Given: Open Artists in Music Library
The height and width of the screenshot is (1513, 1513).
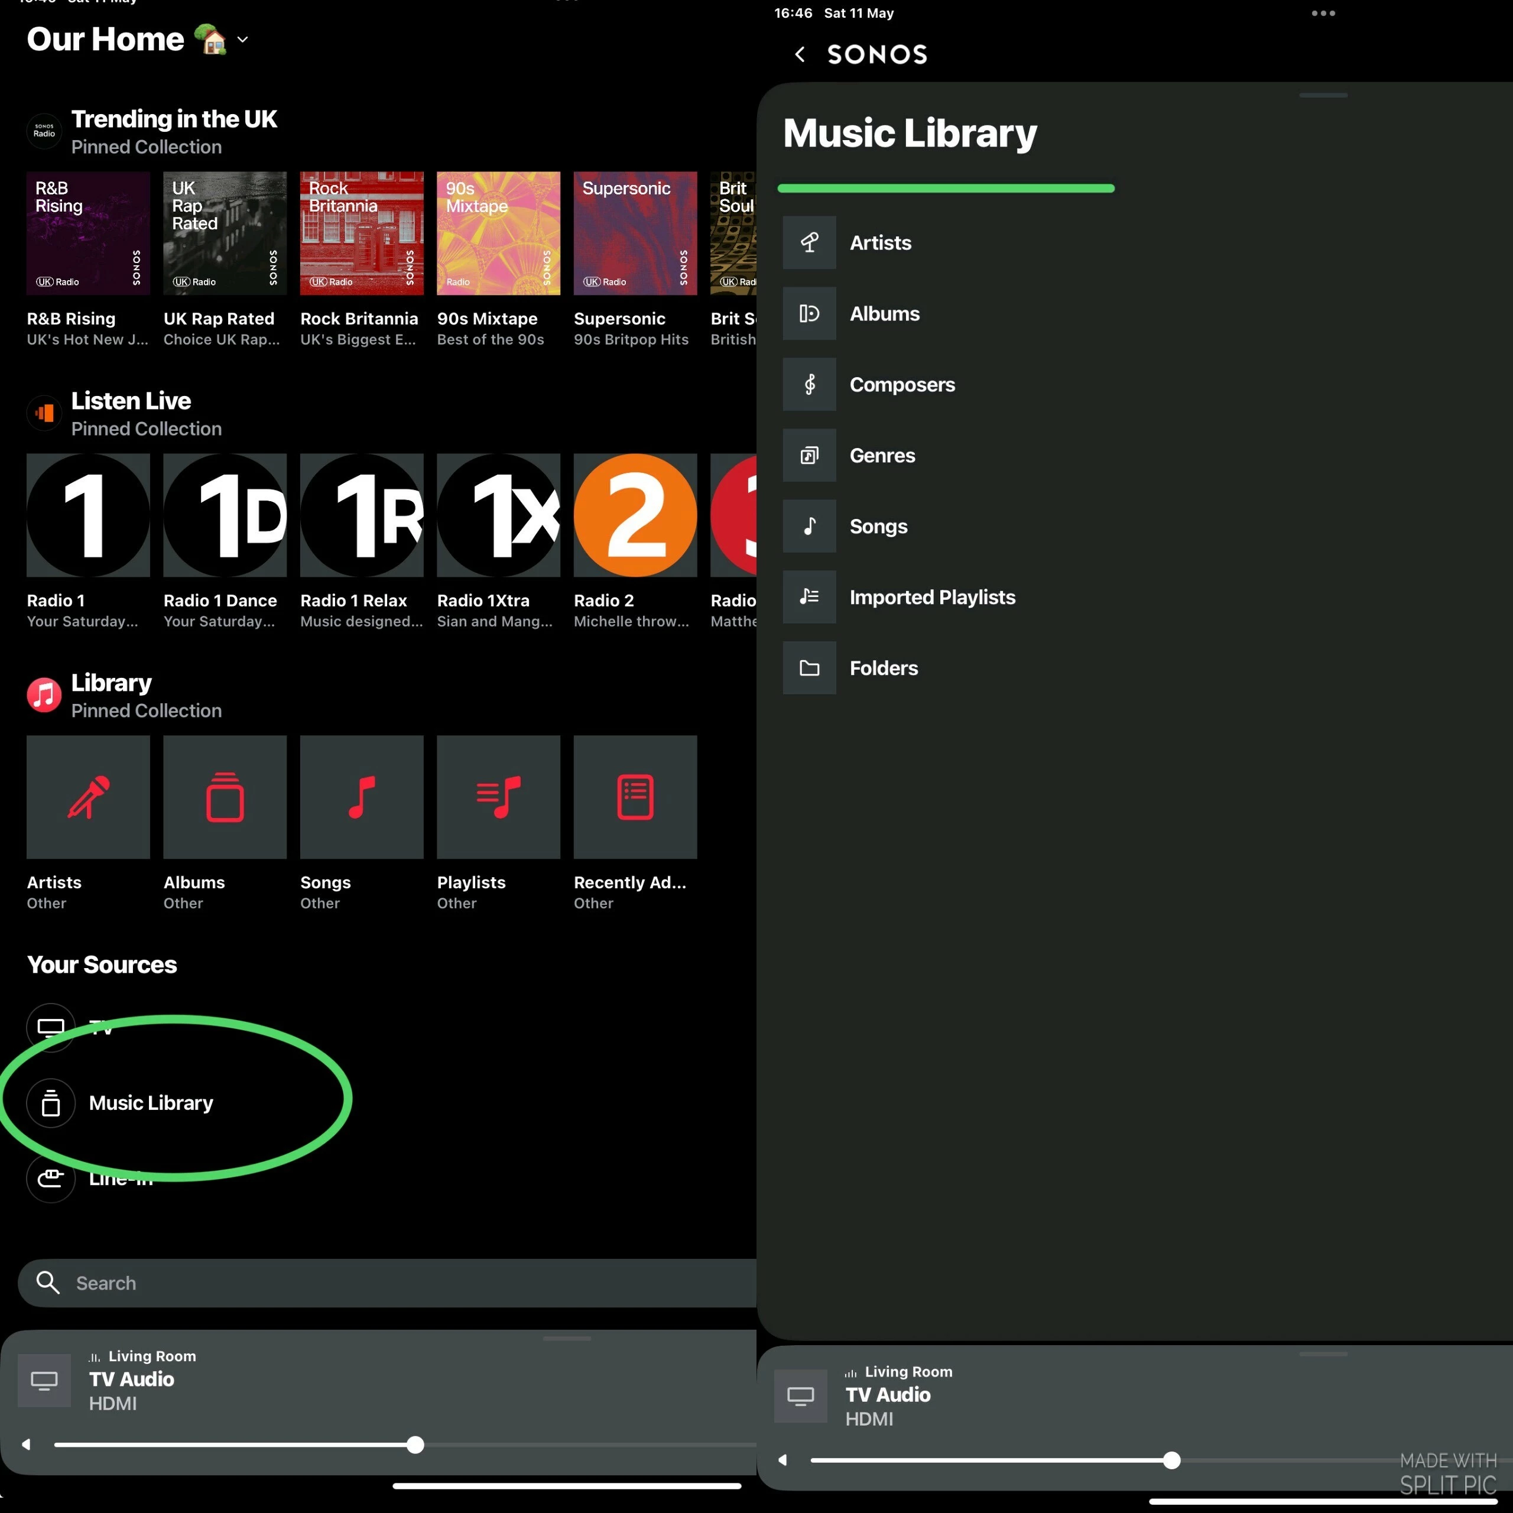Looking at the screenshot, I should point(880,243).
